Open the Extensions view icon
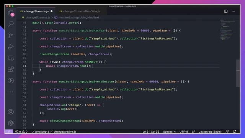The height and width of the screenshot is (138, 245). coord(11,69)
